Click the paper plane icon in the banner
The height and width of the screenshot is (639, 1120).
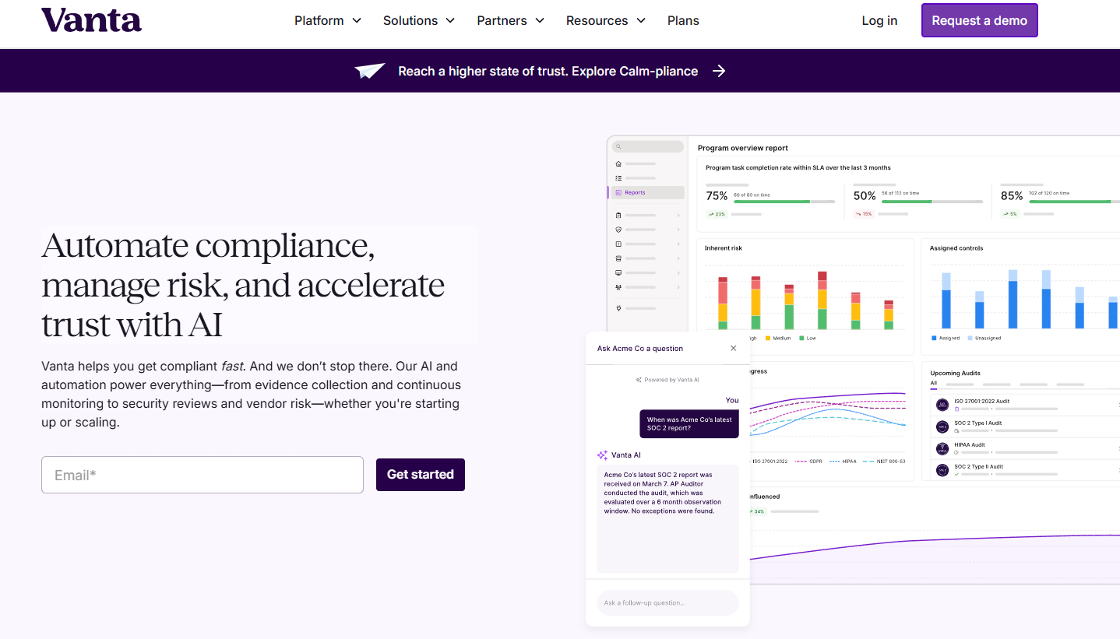click(x=369, y=70)
